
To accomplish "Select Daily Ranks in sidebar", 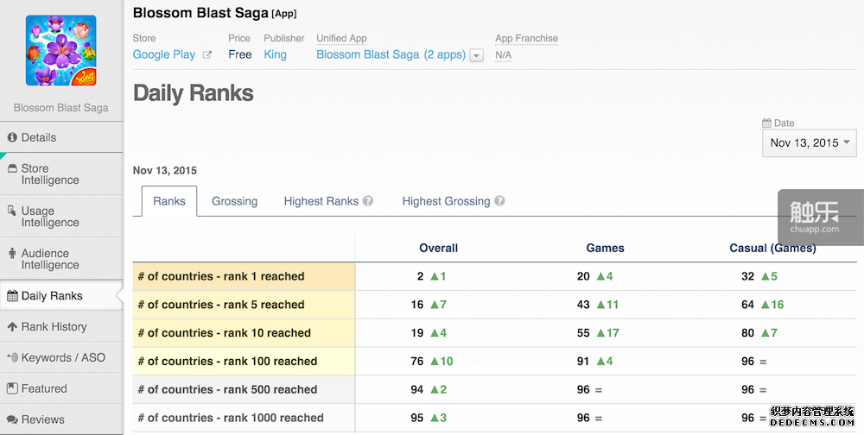I will point(61,296).
